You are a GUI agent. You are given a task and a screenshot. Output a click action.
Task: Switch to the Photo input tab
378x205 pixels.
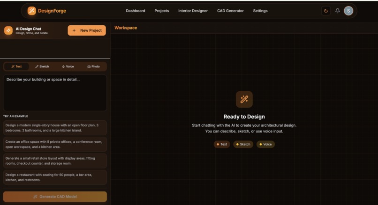tap(93, 66)
